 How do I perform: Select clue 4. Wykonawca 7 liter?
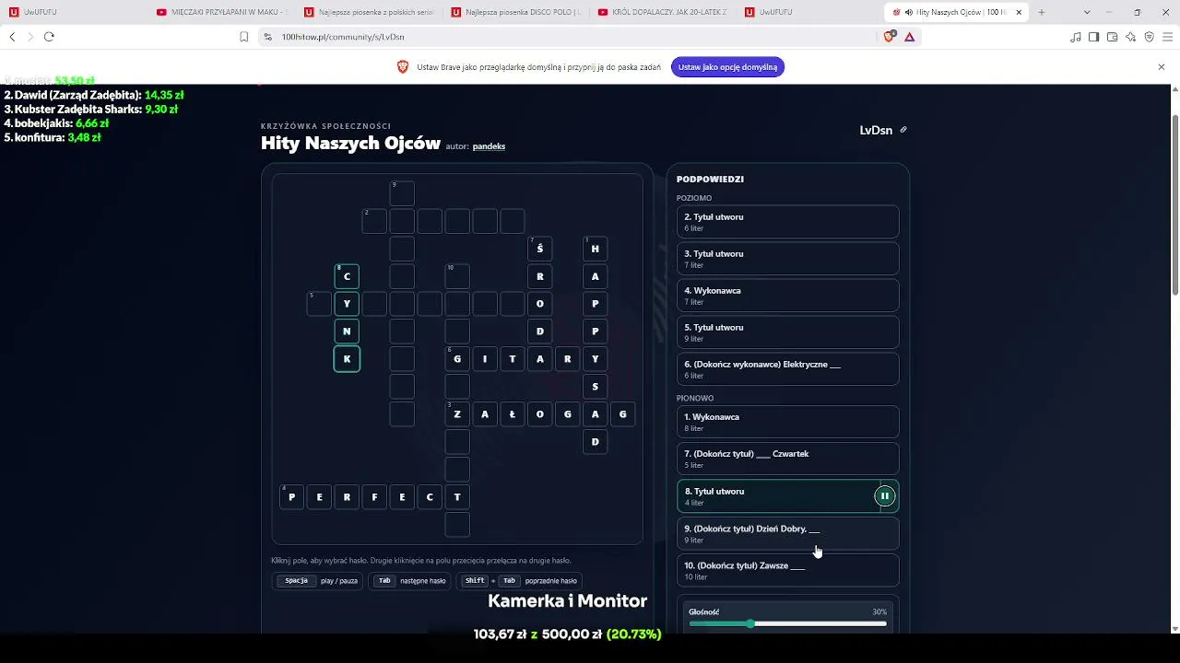(787, 296)
